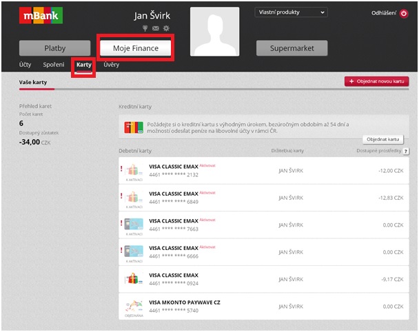Select VISA CLASSIC EMAX card ending 0924
419x332 pixels.
(x=264, y=279)
